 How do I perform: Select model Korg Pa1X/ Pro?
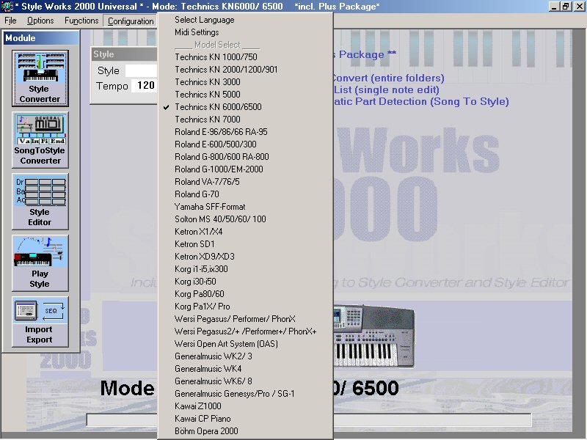(x=245, y=307)
